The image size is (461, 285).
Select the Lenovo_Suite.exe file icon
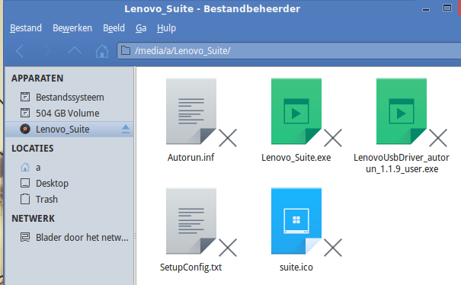point(296,111)
